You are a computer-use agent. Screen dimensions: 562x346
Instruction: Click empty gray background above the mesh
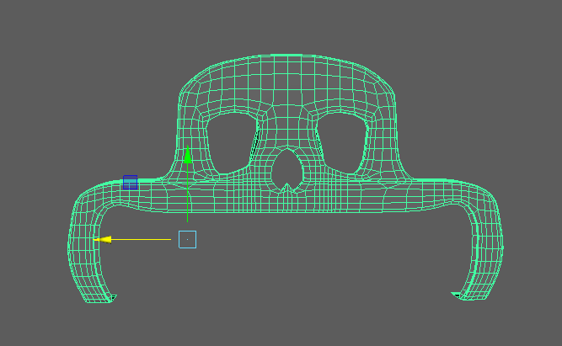[x=286, y=25]
